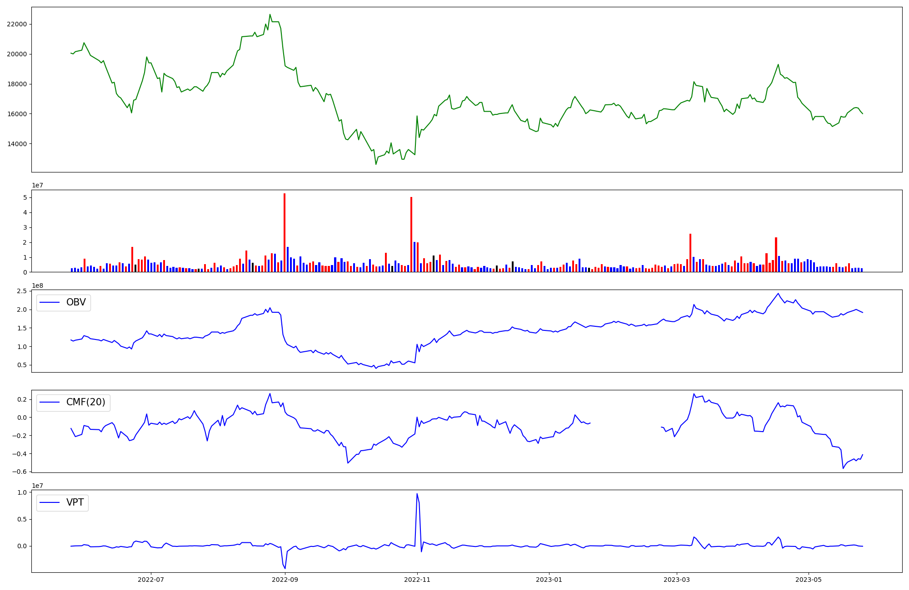The width and height of the screenshot is (909, 590).
Task: Click the 1e7 exponent label above volume chart
Action: (x=37, y=185)
